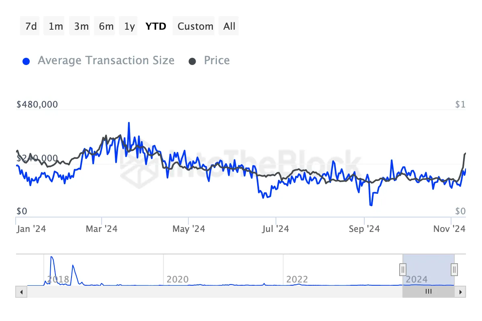Screen dimensions: 482x321
Task: Click the right arrow on the bottom scrollbar
Action: 460,292
